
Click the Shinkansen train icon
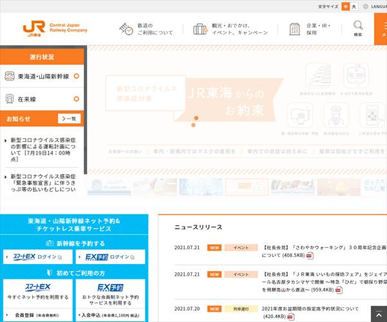point(10,76)
